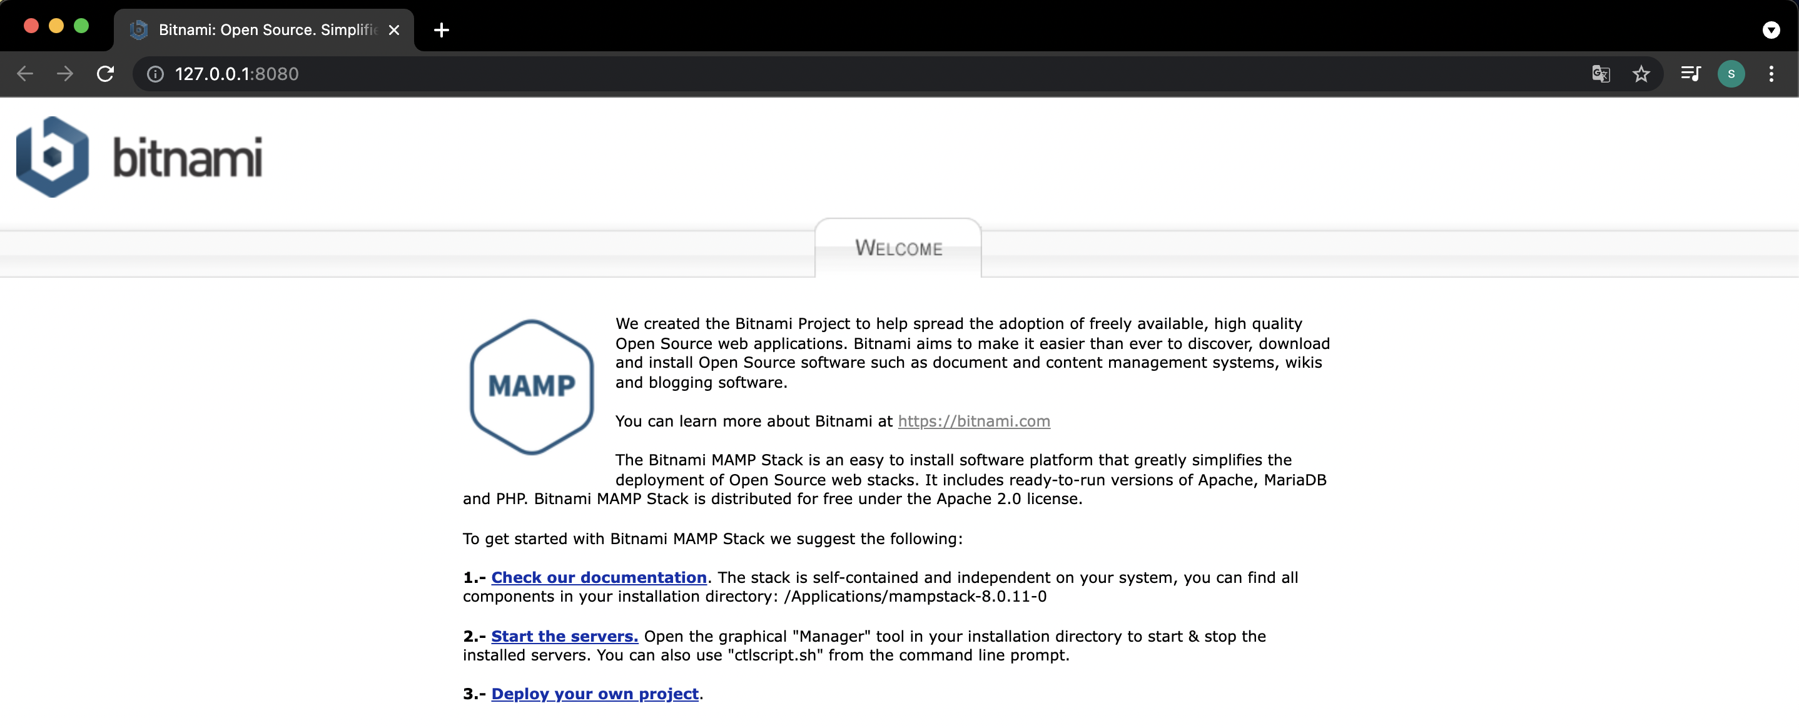
Task: Open the media control playlist icon
Action: pyautogui.click(x=1691, y=74)
